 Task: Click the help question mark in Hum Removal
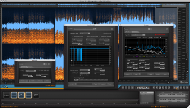pyautogui.click(x=112, y=29)
